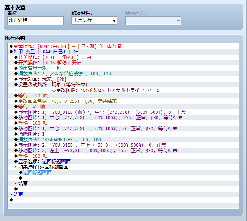The image size is (247, 221).
Task: Click the 条件开关 field ellipsis button
Action: coord(178,20)
